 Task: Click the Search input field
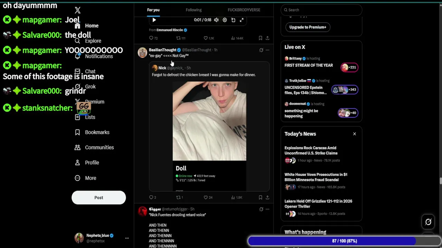(321, 10)
